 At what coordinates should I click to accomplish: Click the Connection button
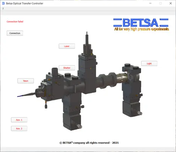(15, 33)
